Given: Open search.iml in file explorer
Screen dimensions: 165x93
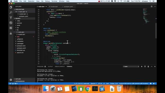Looking at the screenshot, I should (20, 53).
